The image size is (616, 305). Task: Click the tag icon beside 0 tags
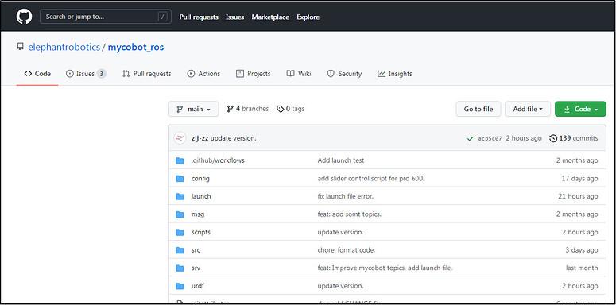tap(280, 109)
